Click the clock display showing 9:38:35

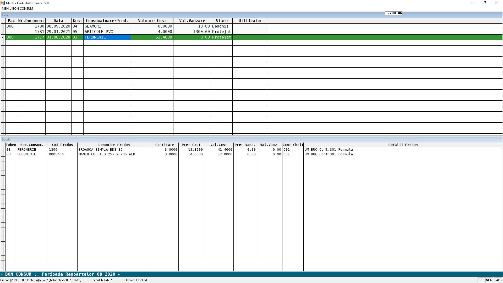coord(394,13)
